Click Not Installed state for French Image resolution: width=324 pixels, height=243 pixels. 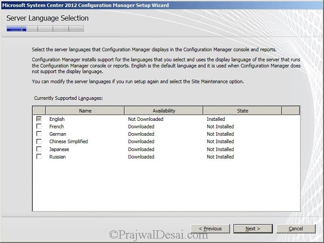pyautogui.click(x=220, y=127)
